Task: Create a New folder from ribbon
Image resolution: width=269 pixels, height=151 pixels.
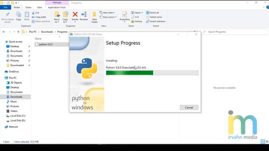Action: (x=95, y=17)
